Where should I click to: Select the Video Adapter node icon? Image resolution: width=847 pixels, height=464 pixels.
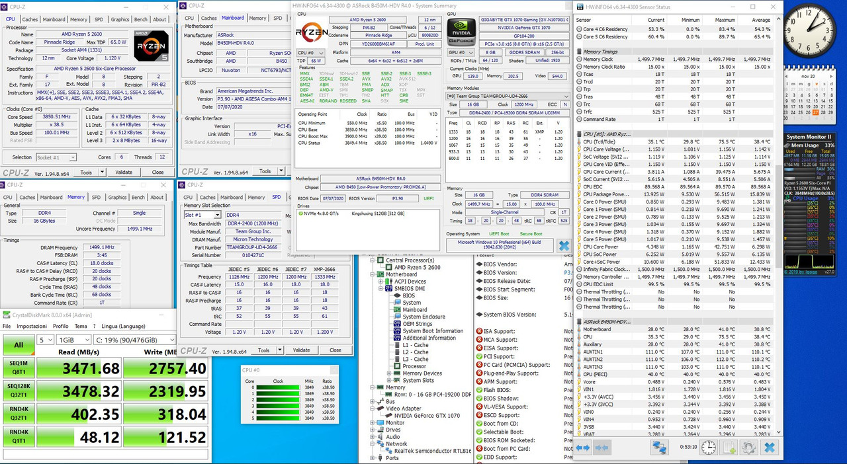click(380, 408)
